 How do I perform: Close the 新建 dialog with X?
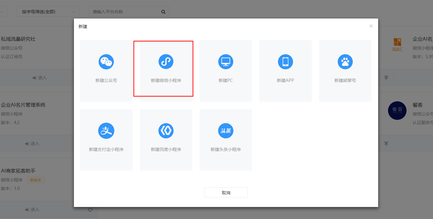coord(371,26)
